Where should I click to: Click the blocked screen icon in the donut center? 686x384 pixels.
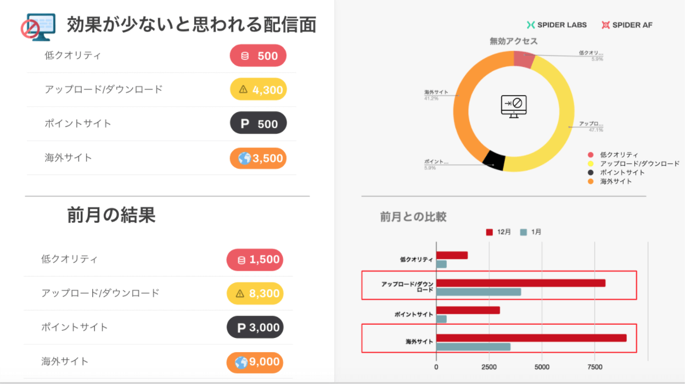pyautogui.click(x=514, y=106)
